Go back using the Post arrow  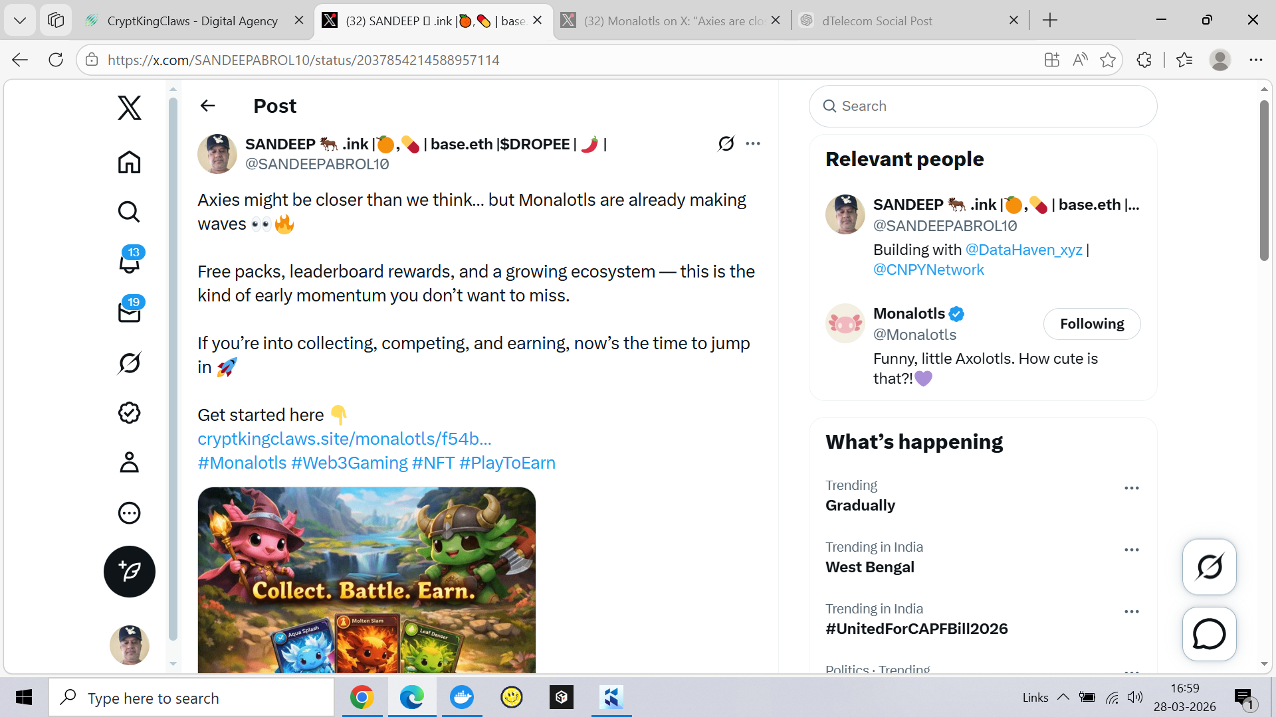208,106
